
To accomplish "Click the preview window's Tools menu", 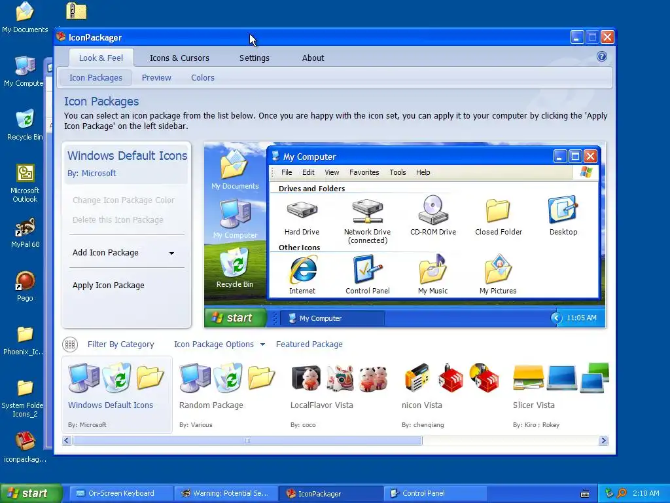I will click(x=397, y=172).
